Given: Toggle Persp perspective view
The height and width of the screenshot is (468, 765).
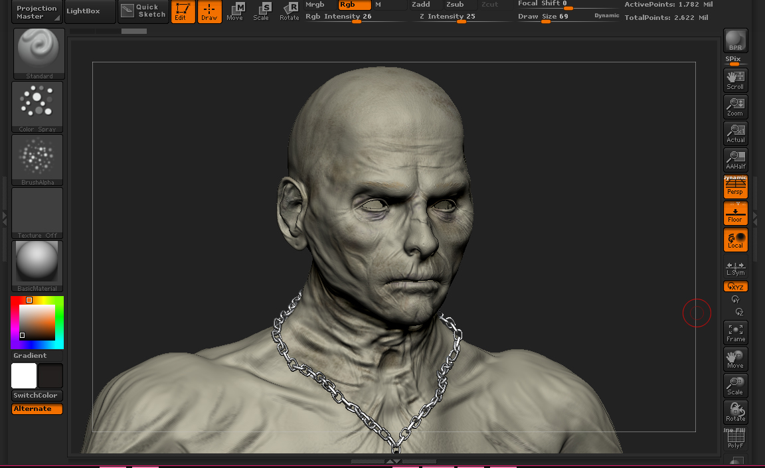Looking at the screenshot, I should (735, 187).
